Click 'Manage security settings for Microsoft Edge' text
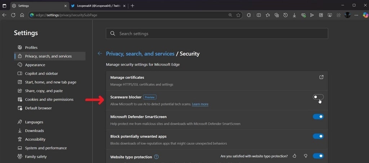 143,65
